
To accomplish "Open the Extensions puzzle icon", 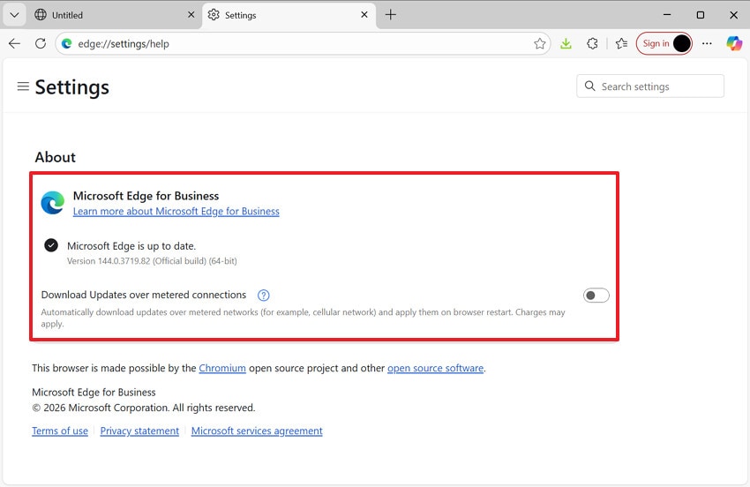I will 592,43.
